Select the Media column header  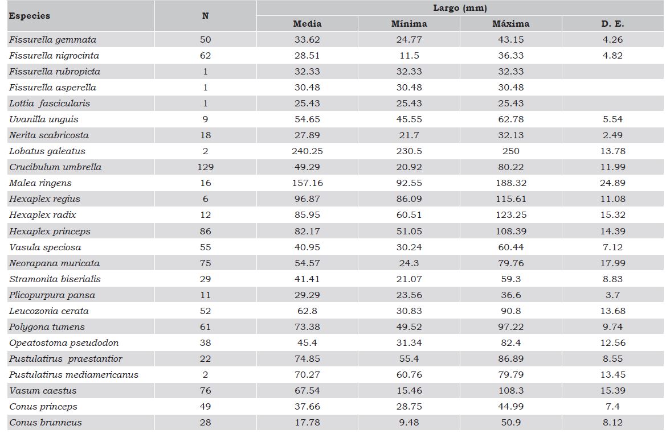pyautogui.click(x=307, y=24)
